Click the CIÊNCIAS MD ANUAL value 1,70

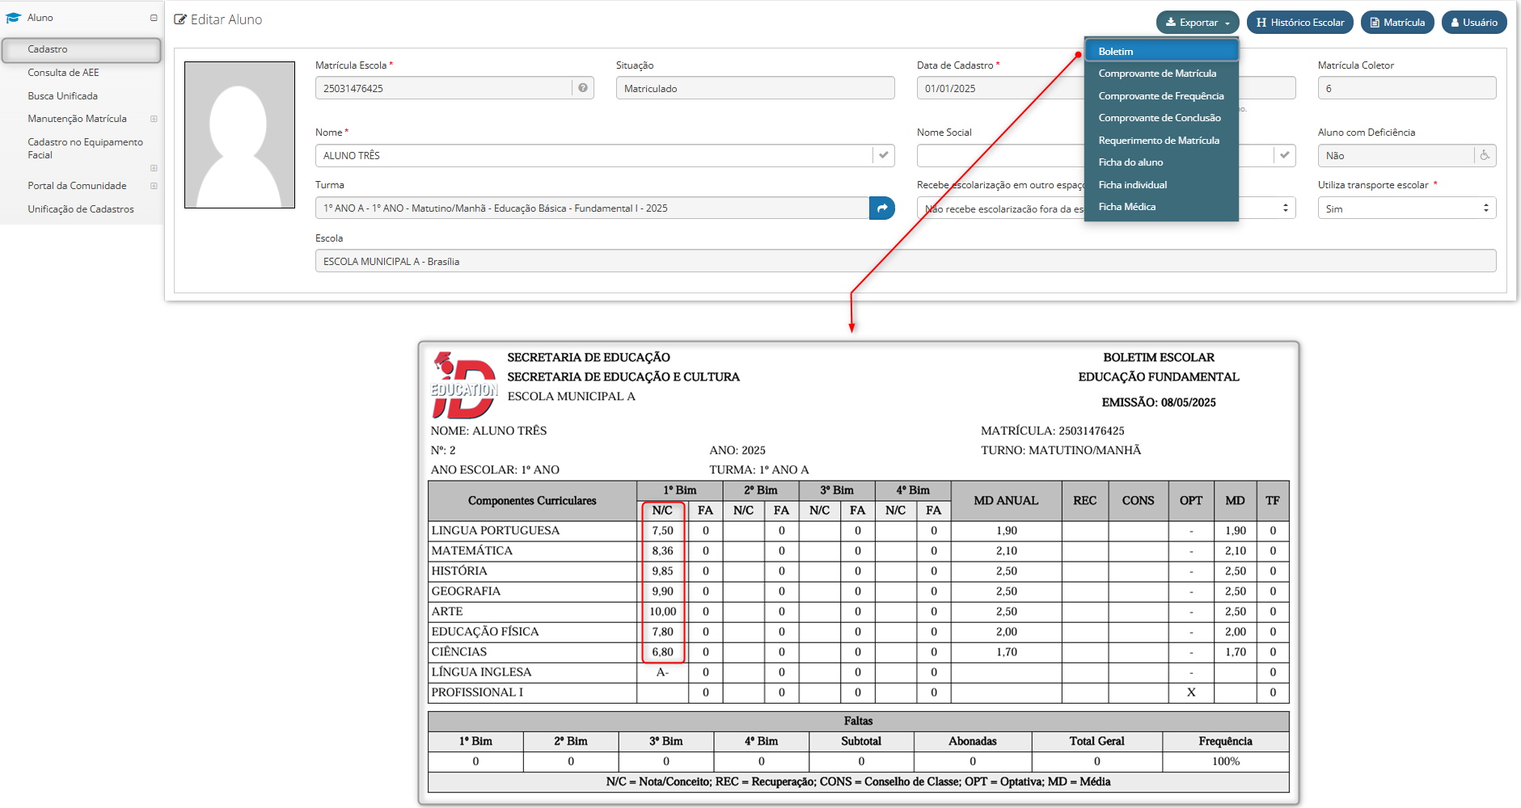1007,652
